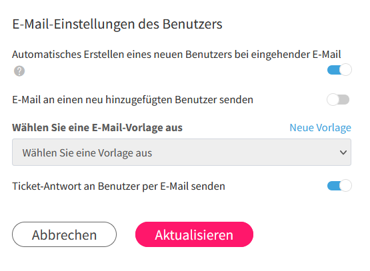The width and height of the screenshot is (370, 271).
Task: Enable E-Mail an neu hinzugefügten Benutzer toggle
Action: coord(338,100)
